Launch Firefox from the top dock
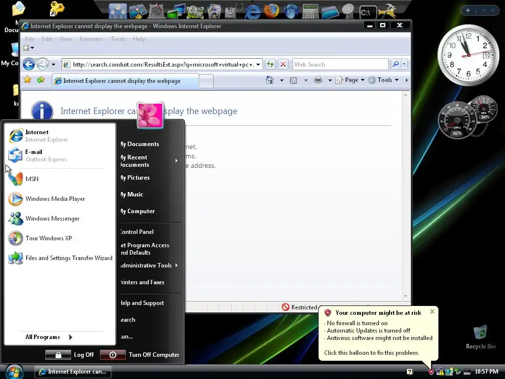This screenshot has height=379, width=505. [x=272, y=11]
